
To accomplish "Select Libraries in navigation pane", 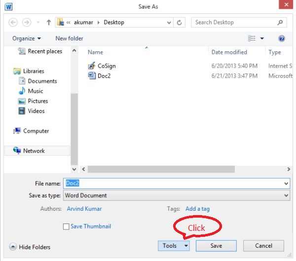I will 34,71.
